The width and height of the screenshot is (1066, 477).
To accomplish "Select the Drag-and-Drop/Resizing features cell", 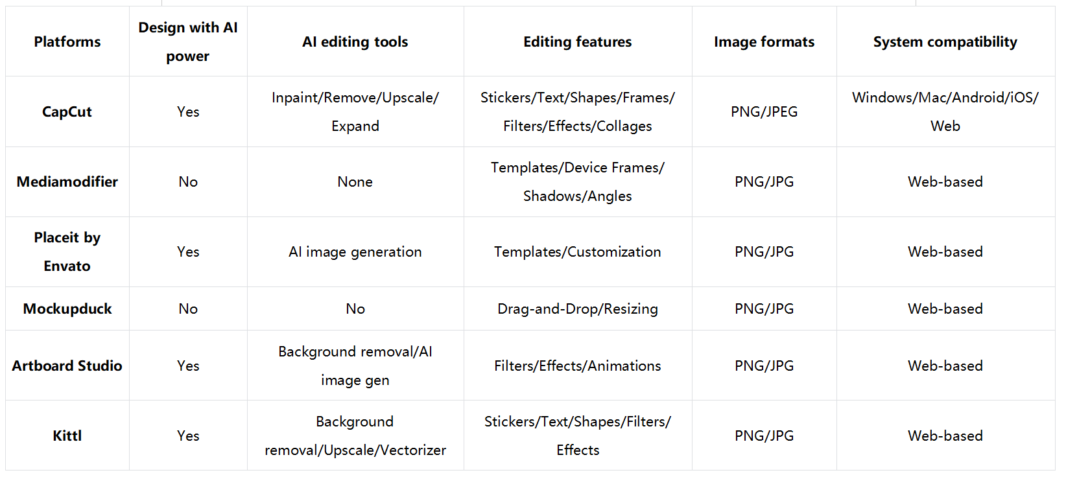I will click(x=578, y=308).
